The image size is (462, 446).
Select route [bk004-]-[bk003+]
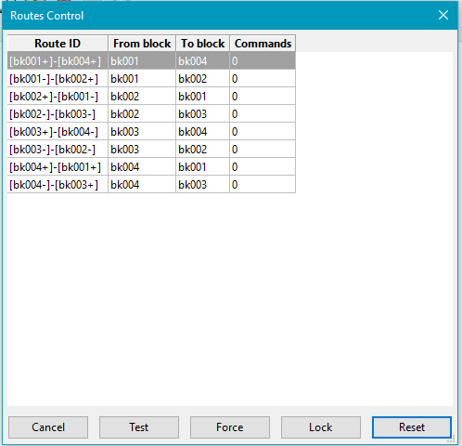[151, 185]
